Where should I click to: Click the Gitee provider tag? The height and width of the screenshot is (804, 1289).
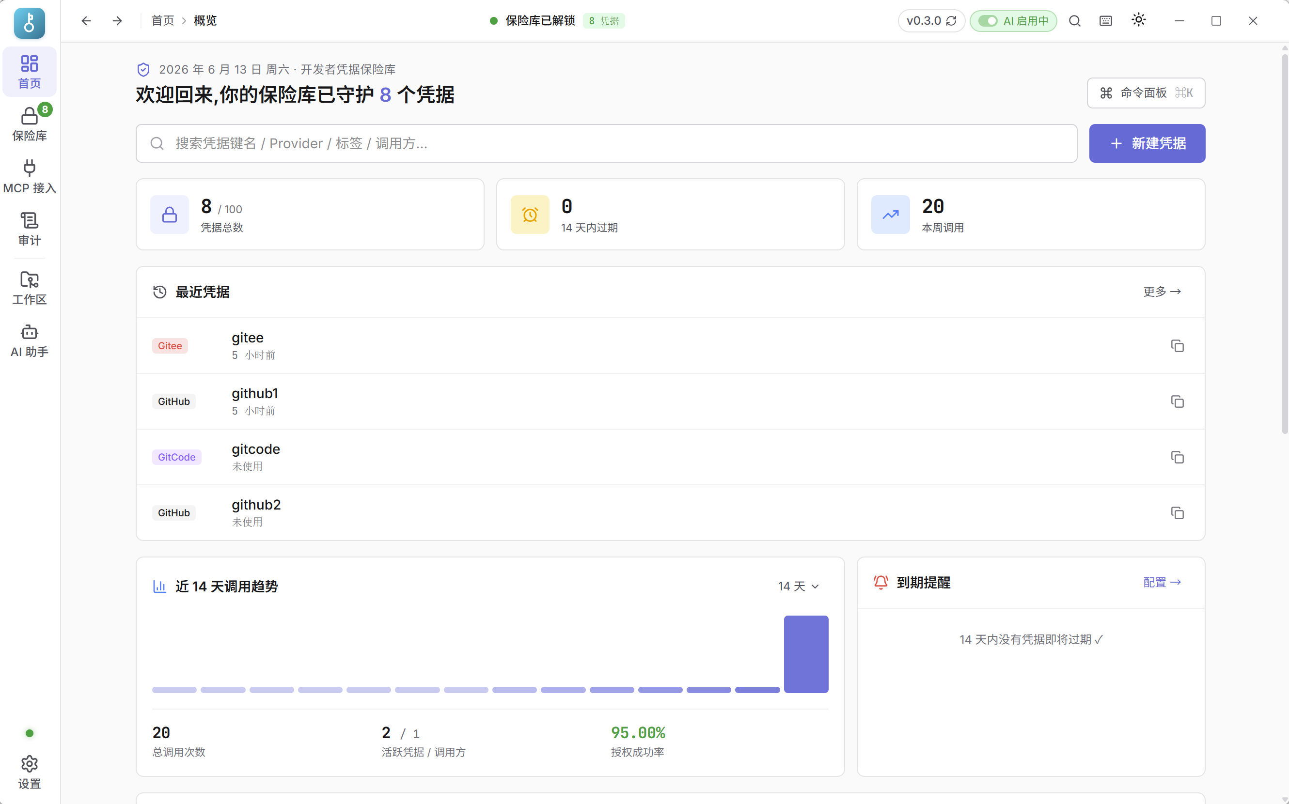click(x=170, y=346)
